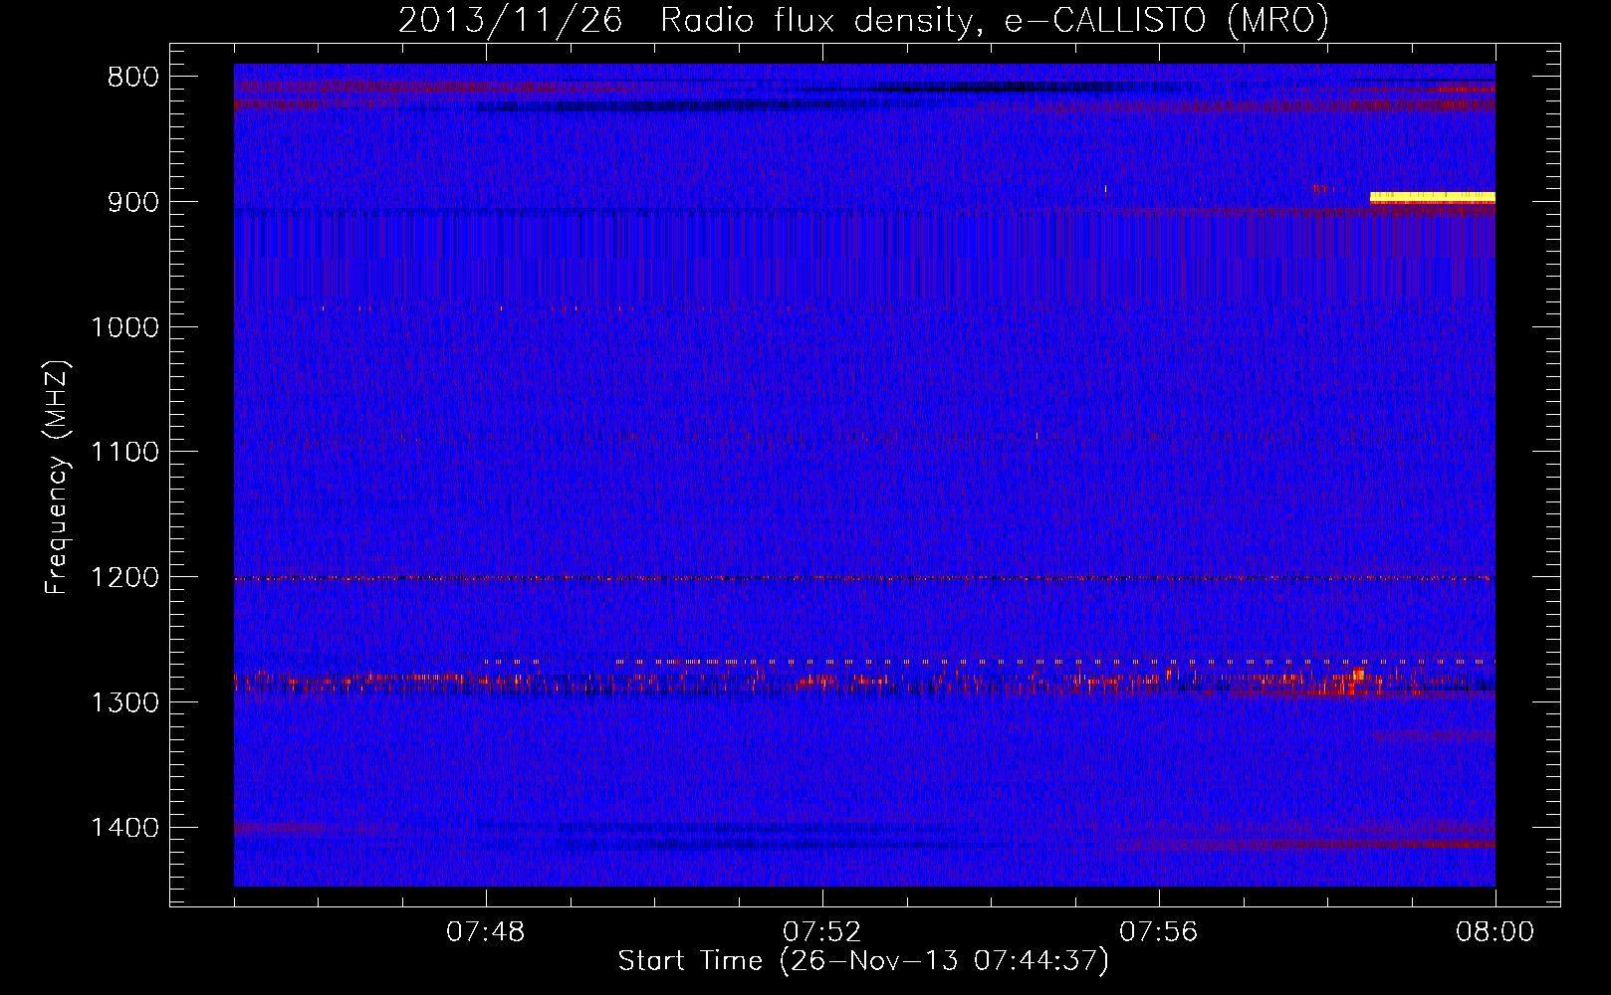Click the 1300 frequency tick label
This screenshot has width=1611, height=995.
click(124, 702)
